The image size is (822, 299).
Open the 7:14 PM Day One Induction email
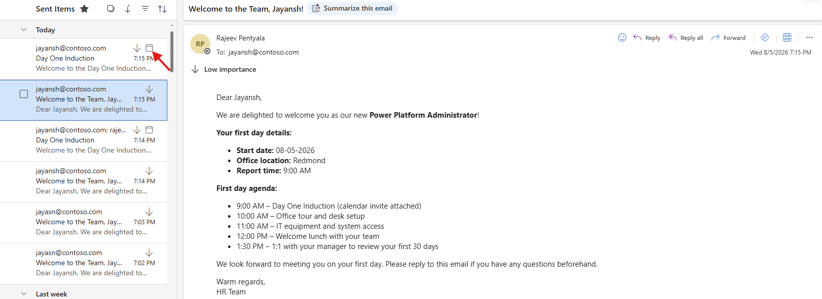coord(84,140)
